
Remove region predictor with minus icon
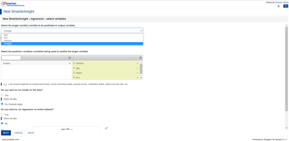pos(137,73)
